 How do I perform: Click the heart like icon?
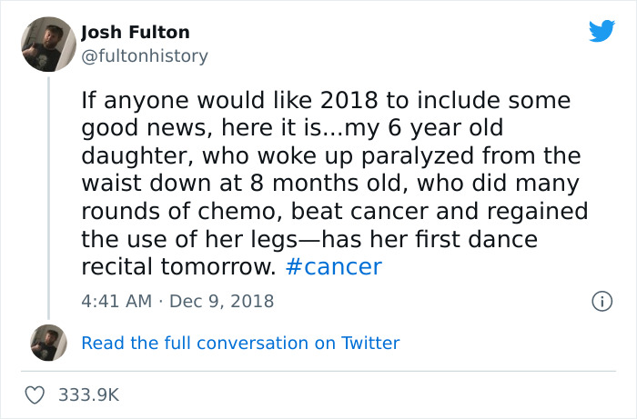(36, 395)
